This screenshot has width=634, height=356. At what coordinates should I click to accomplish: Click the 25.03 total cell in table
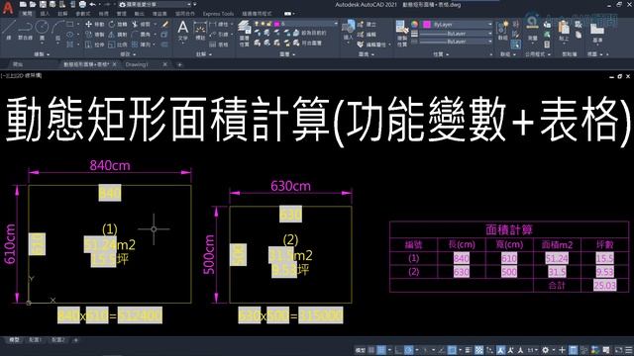click(x=605, y=286)
